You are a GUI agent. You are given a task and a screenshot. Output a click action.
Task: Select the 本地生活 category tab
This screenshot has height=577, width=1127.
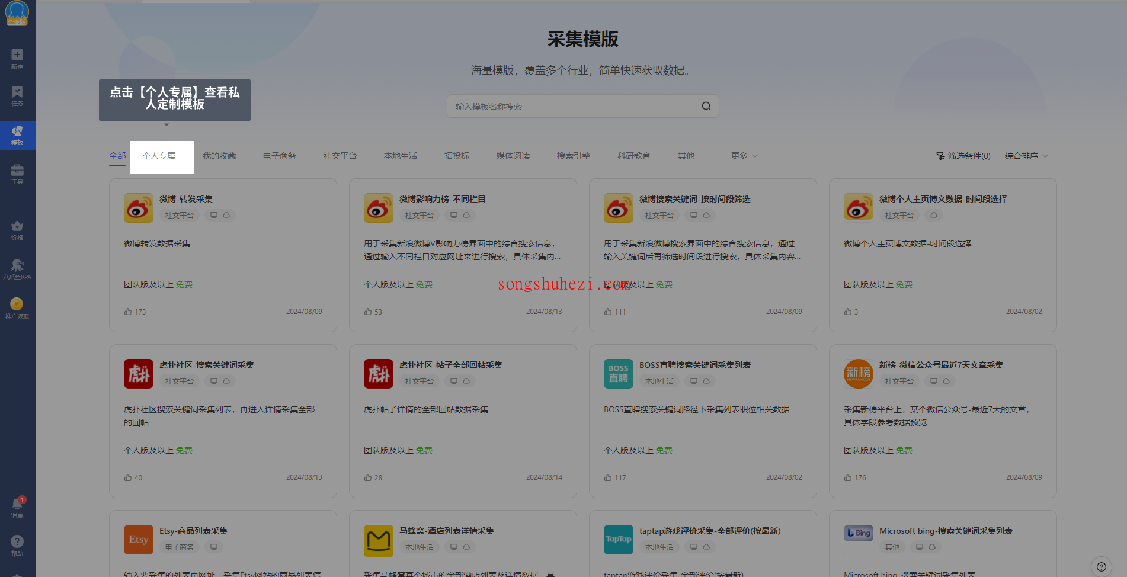[x=401, y=156]
